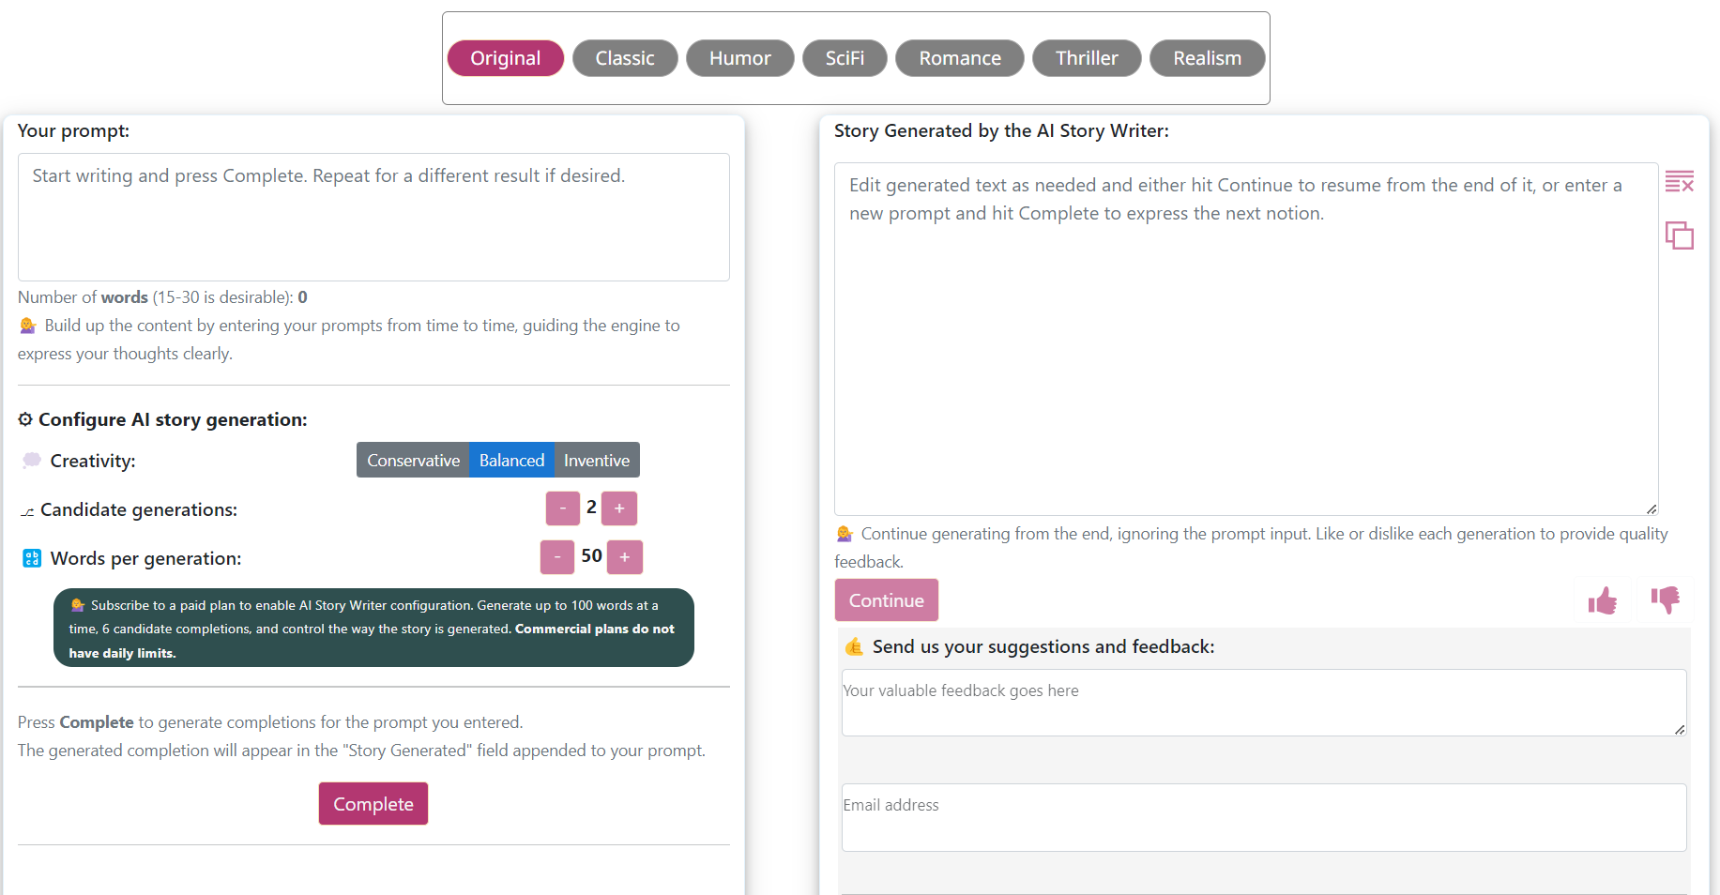Set creativity to Conservative

[x=413, y=461]
